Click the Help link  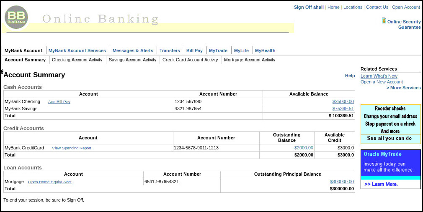coord(350,76)
